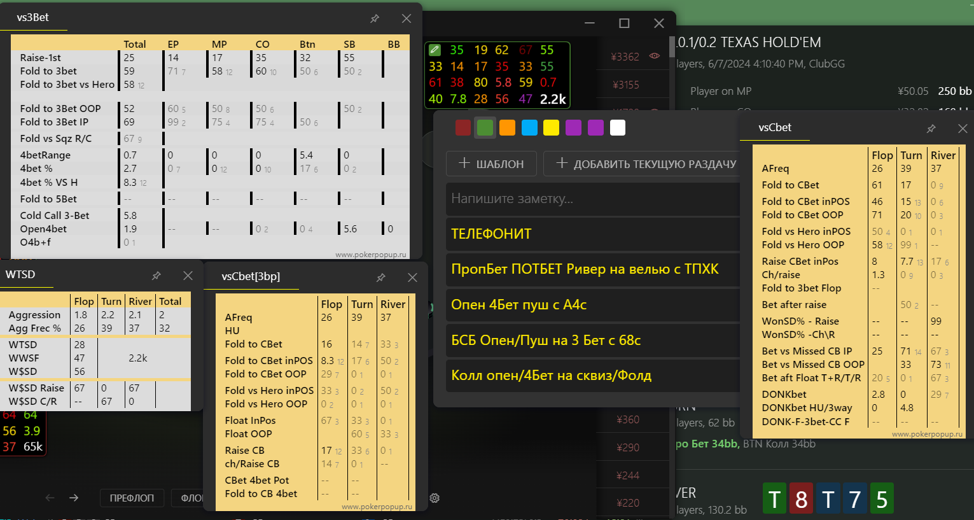
Task: Go to previous hand with left arrow
Action: click(x=50, y=498)
